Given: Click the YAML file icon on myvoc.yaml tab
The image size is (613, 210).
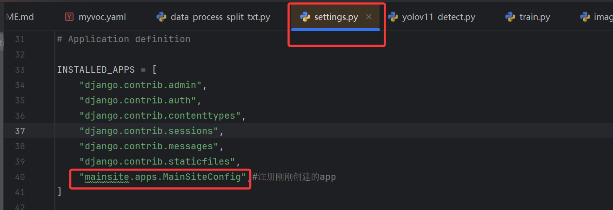Looking at the screenshot, I should [69, 17].
